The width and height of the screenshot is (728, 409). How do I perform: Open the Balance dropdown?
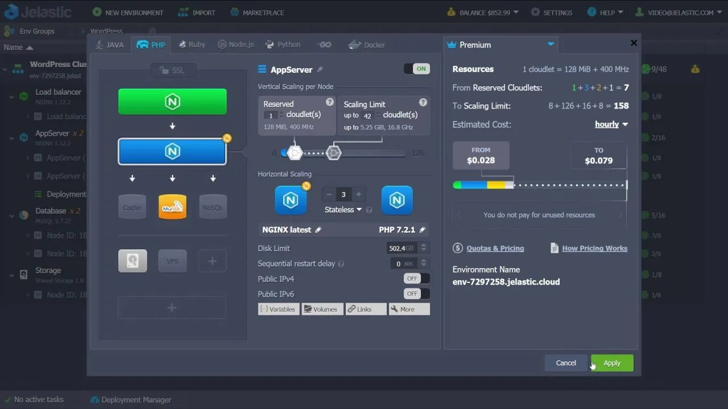point(483,12)
